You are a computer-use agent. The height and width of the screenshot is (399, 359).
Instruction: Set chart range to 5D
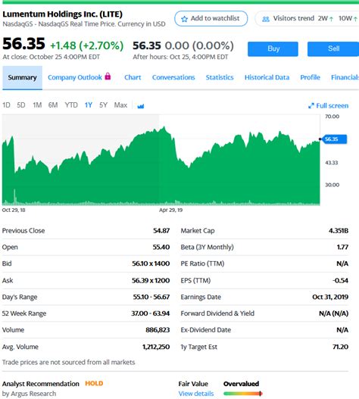(21, 105)
